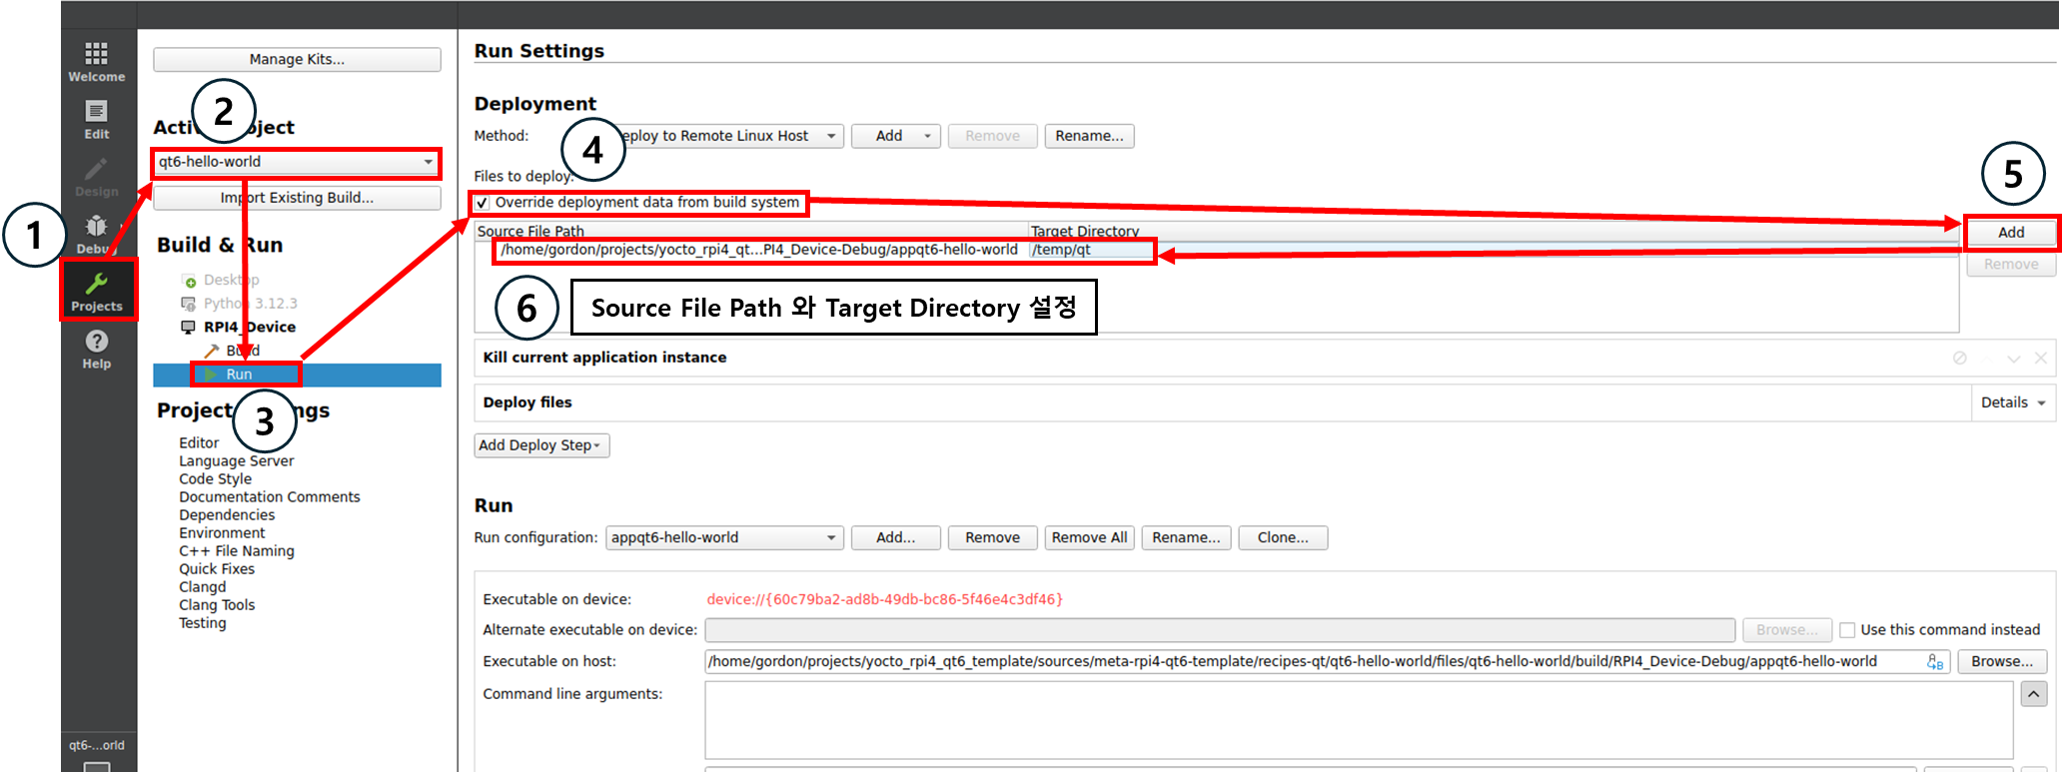This screenshot has width=2062, height=772.
Task: Expand Deploy files Details
Action: [x=2013, y=402]
